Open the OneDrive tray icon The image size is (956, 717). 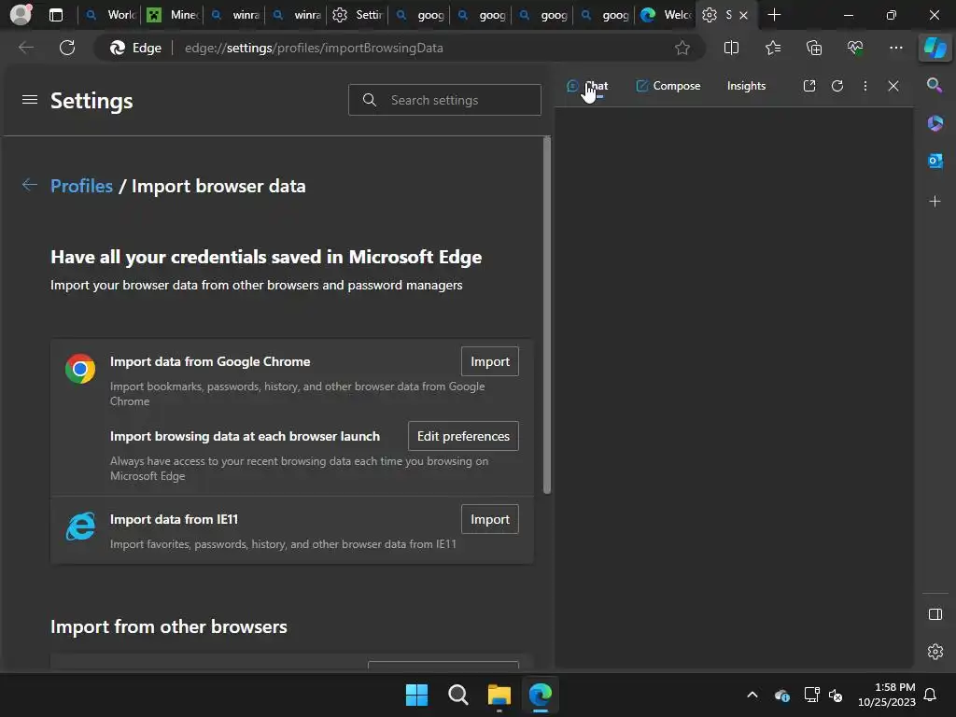click(x=781, y=695)
